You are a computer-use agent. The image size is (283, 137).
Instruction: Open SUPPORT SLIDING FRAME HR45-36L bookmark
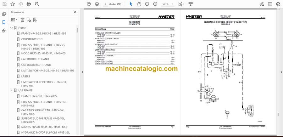pyautogui.click(x=43, y=120)
